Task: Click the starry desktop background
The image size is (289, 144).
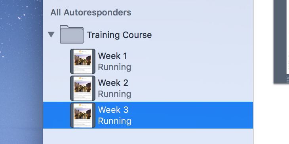Action: pos(21,72)
